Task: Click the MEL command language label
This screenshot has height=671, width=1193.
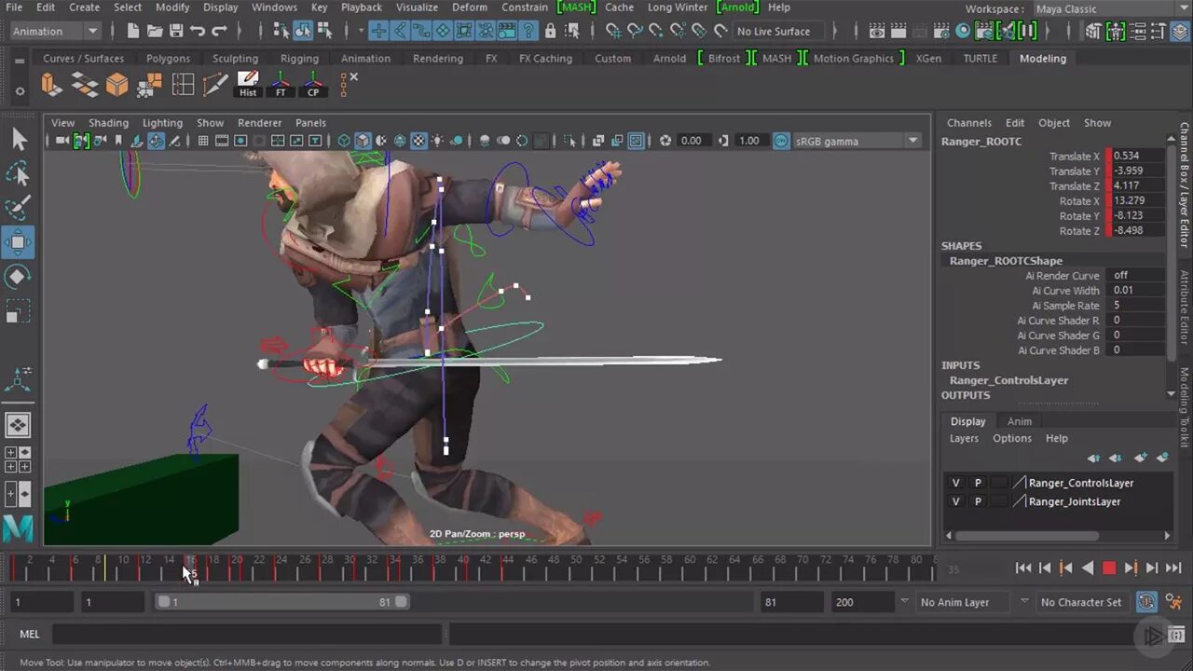Action: pyautogui.click(x=30, y=634)
